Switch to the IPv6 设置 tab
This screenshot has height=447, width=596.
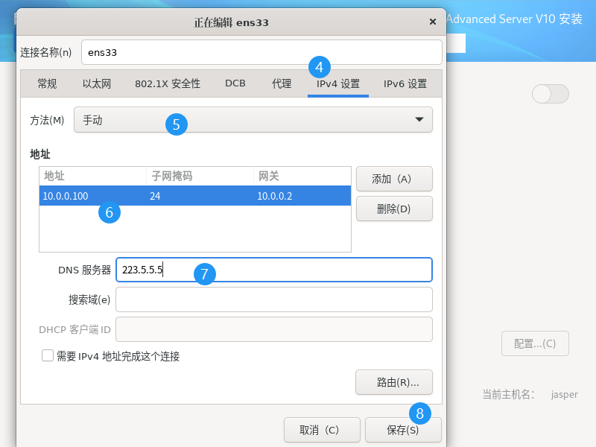[x=405, y=83]
